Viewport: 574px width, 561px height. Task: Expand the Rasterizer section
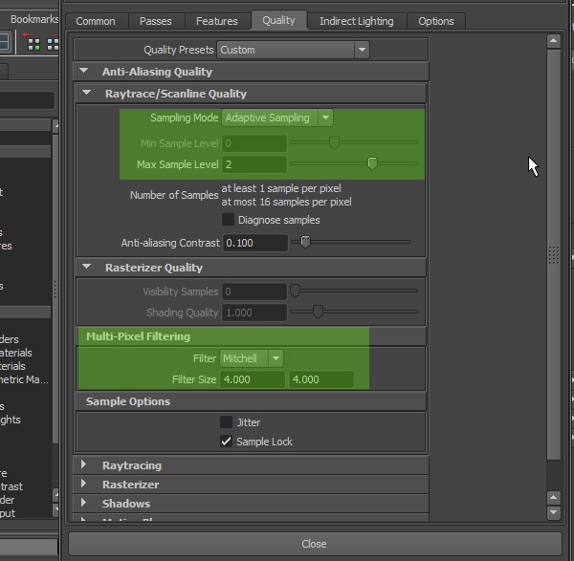(84, 484)
